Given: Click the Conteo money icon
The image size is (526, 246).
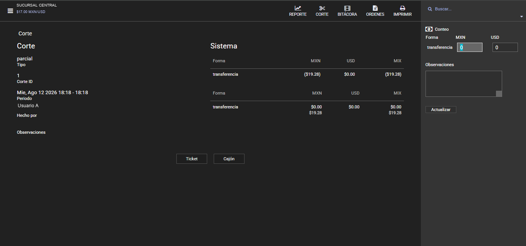Looking at the screenshot, I should [x=429, y=29].
